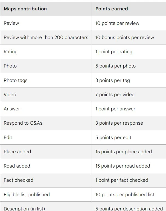
Task: Select the 'Rating' table cell
Action: 46,52
